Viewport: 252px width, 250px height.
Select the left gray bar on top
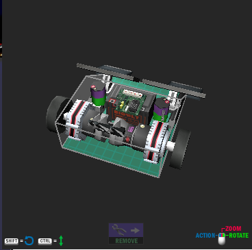105,71
